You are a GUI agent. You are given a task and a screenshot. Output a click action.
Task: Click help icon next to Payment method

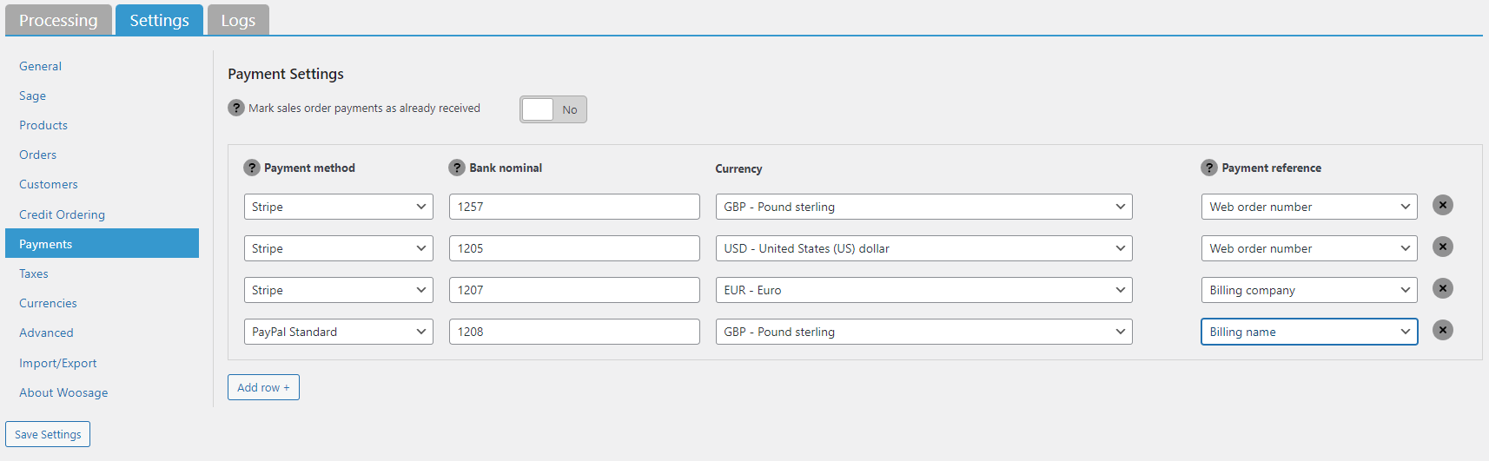(252, 168)
